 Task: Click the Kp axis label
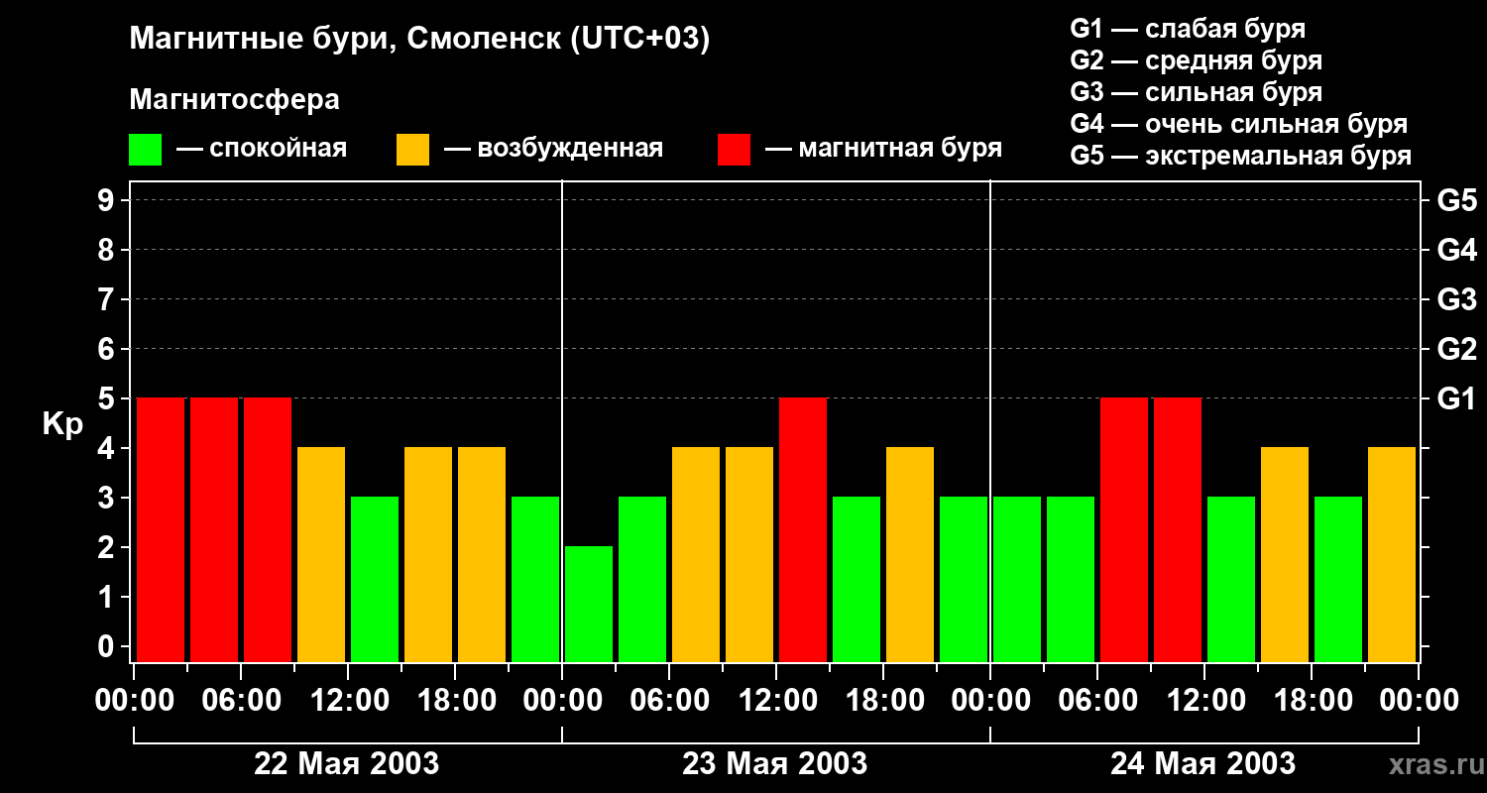click(62, 426)
